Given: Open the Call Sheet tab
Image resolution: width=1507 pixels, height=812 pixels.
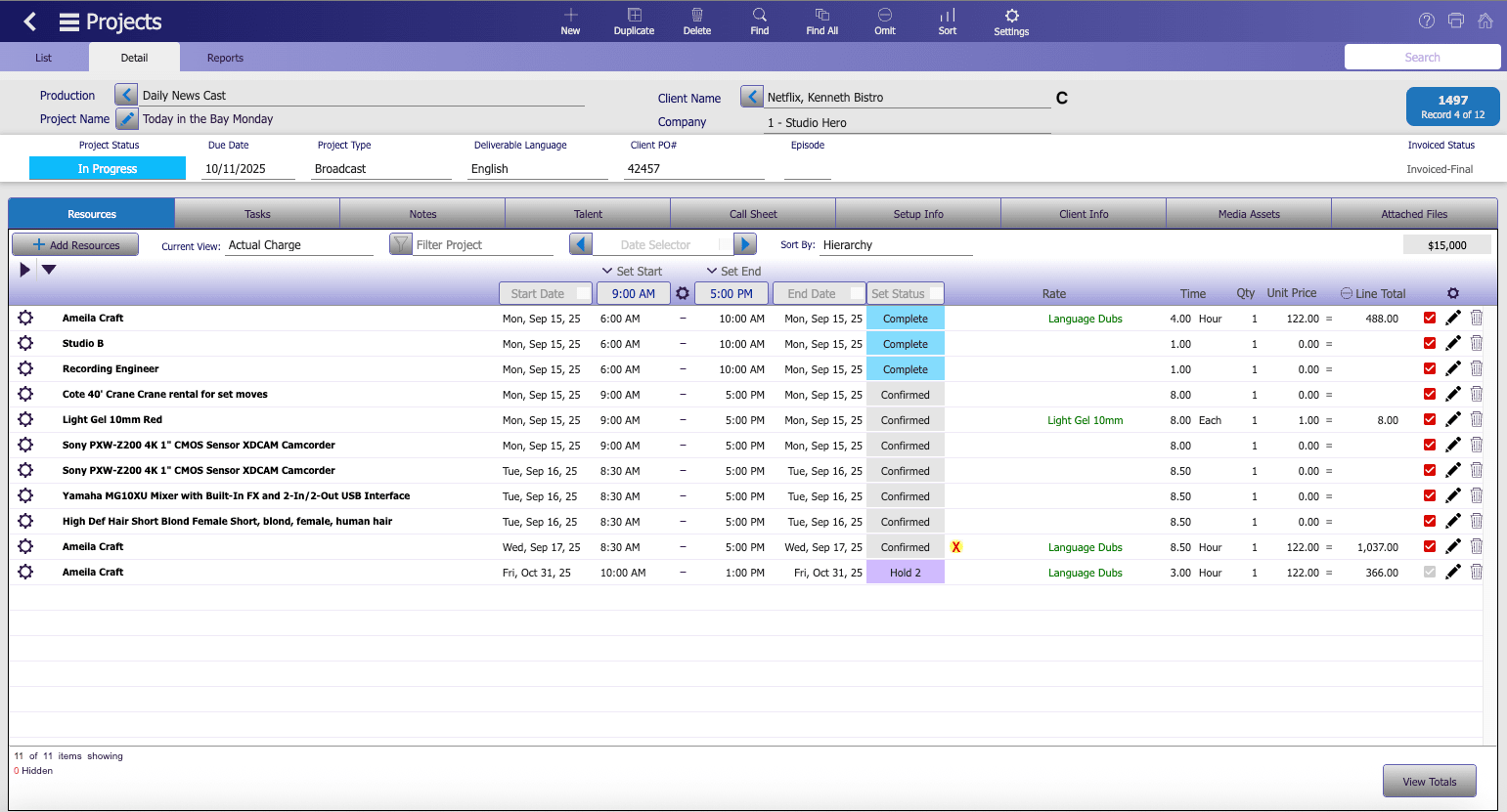Looking at the screenshot, I should pos(753,214).
